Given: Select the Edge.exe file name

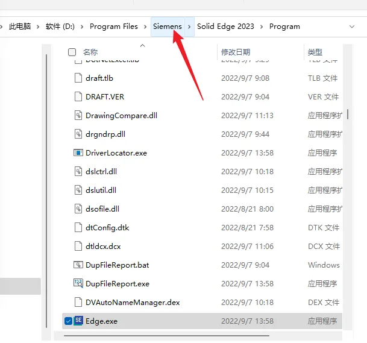Looking at the screenshot, I should click(101, 321).
